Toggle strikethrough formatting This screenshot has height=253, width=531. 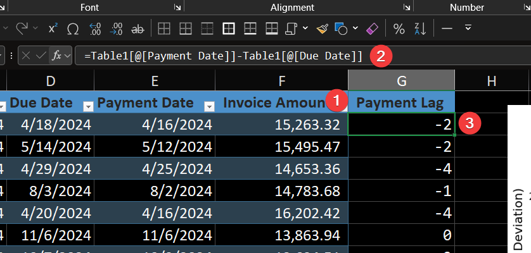point(137,29)
